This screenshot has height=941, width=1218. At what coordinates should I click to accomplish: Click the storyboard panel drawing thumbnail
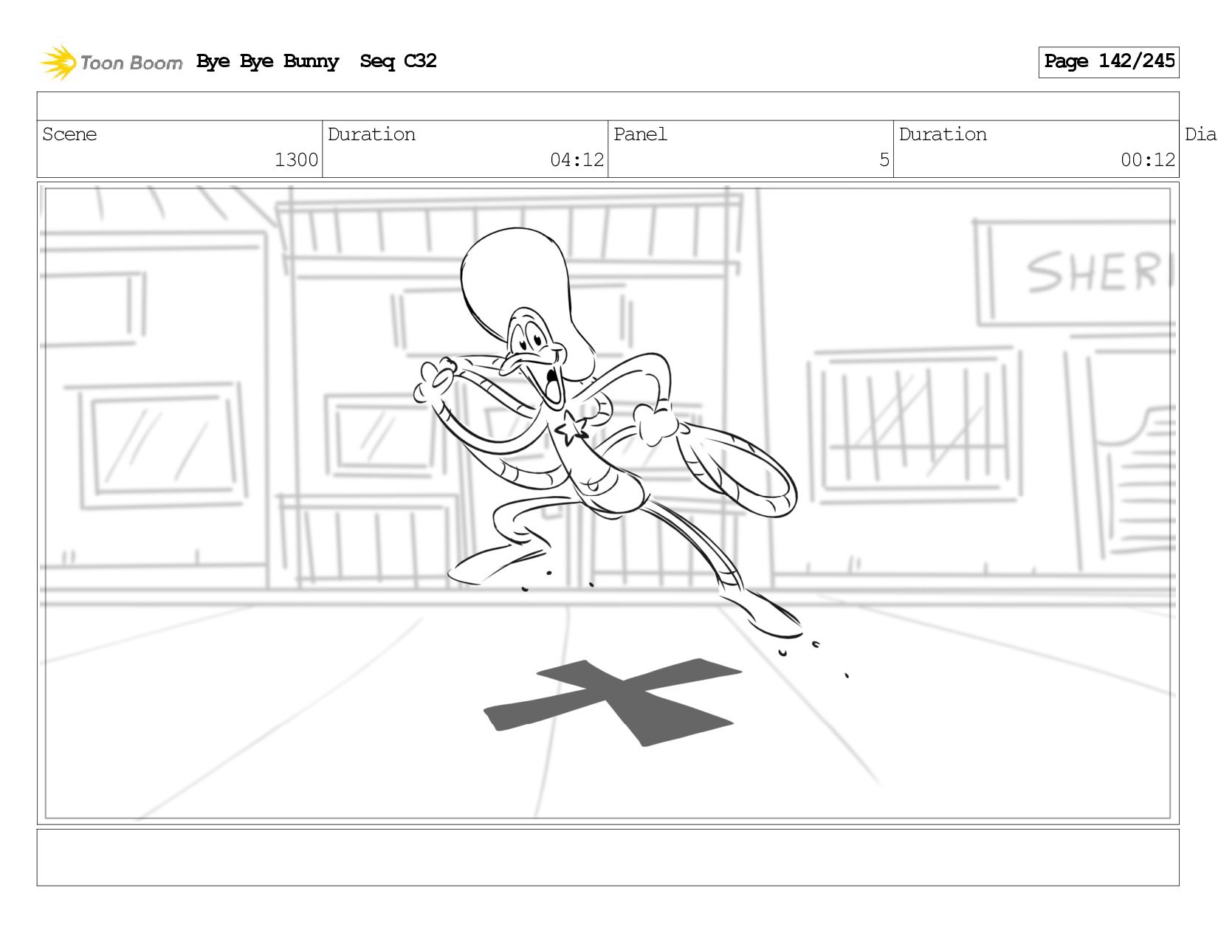(x=608, y=503)
